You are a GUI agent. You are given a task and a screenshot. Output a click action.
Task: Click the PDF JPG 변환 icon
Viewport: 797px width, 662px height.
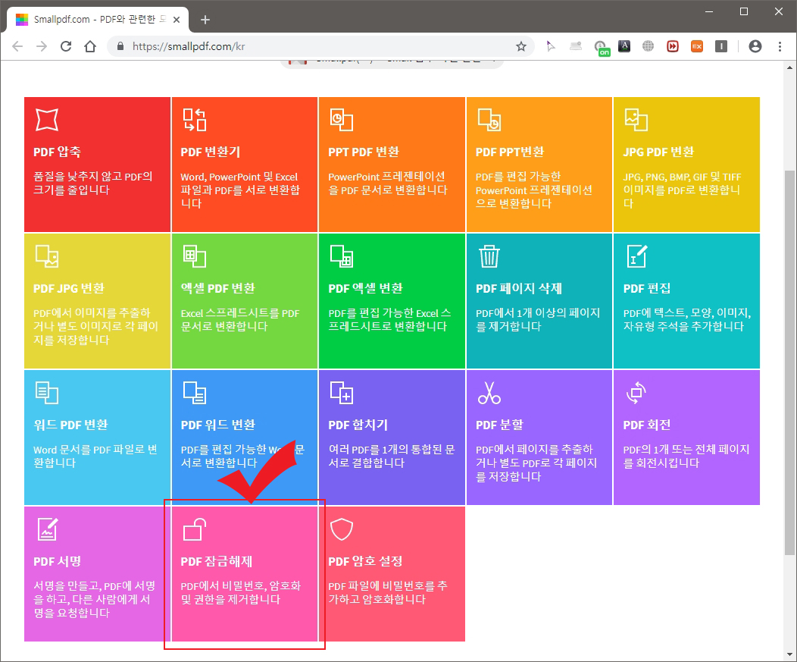coord(47,256)
